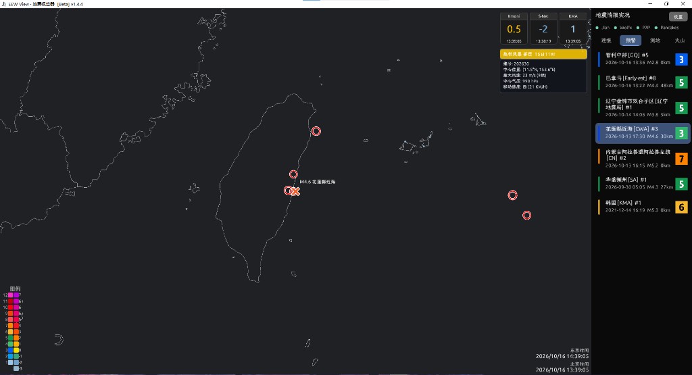Viewport: 692px width, 375px height.
Task: Select the 预警 tab
Action: (631, 40)
